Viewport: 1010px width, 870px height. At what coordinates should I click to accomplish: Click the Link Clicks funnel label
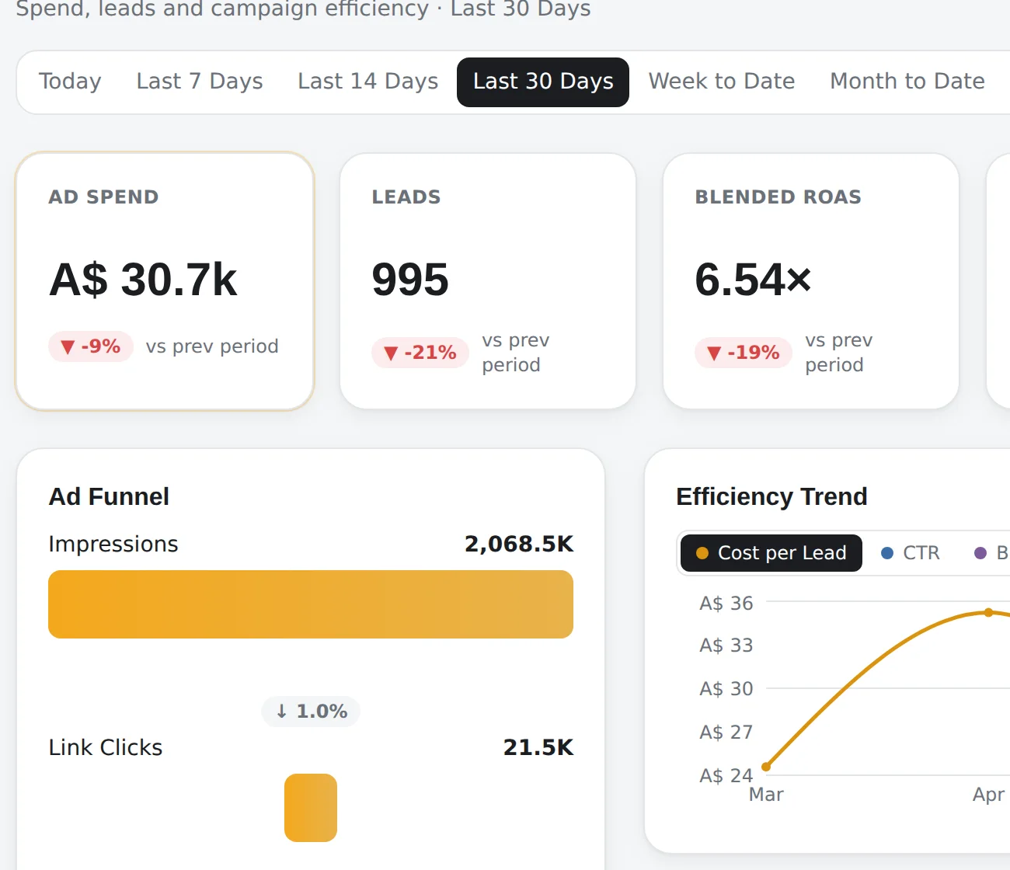[x=106, y=747]
